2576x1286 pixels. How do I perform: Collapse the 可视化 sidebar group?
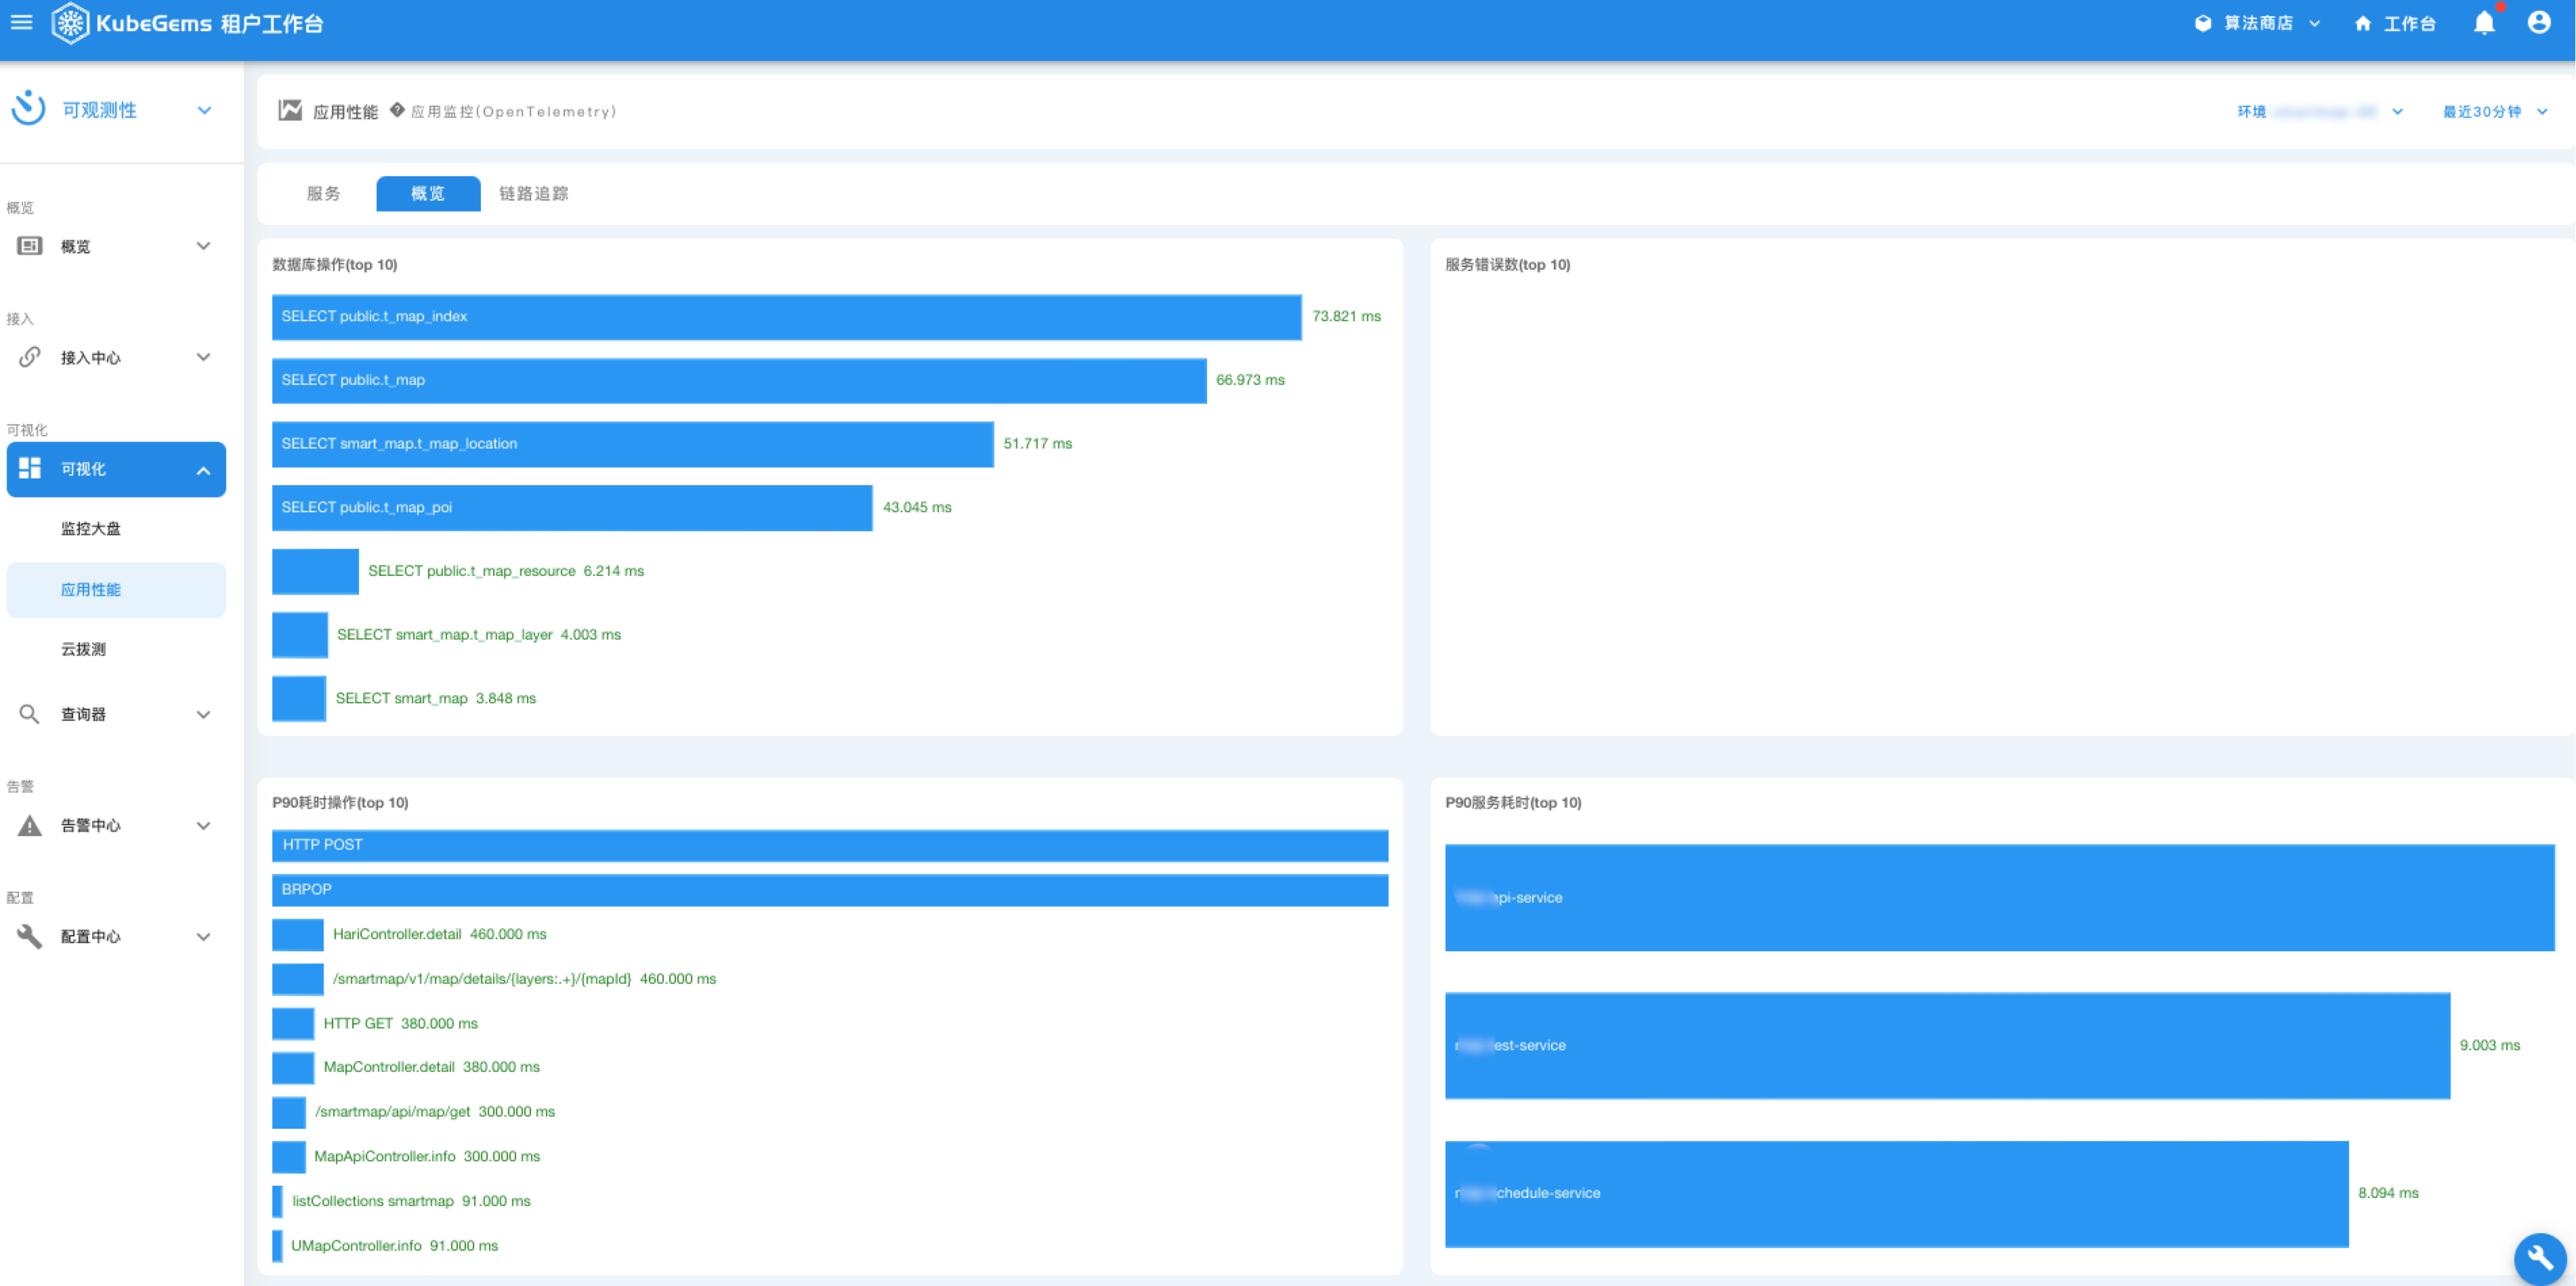pos(204,470)
